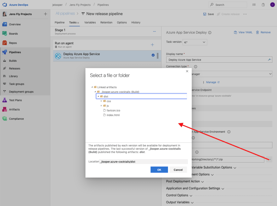Click the info icon beside Connection type
The width and height of the screenshot is (277, 206).
[195, 66]
